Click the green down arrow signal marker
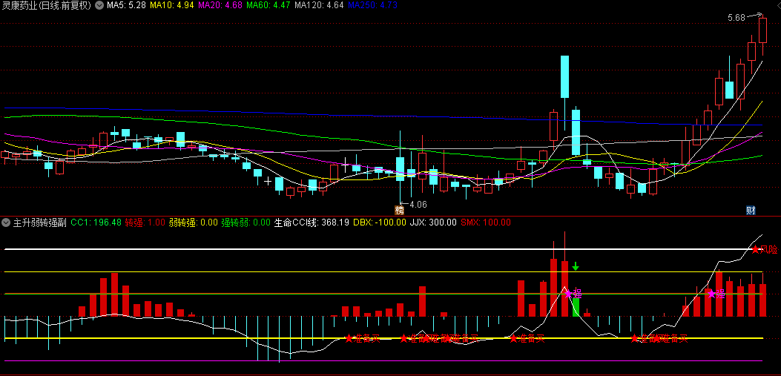Viewport: 781px width, 376px height. pos(576,266)
